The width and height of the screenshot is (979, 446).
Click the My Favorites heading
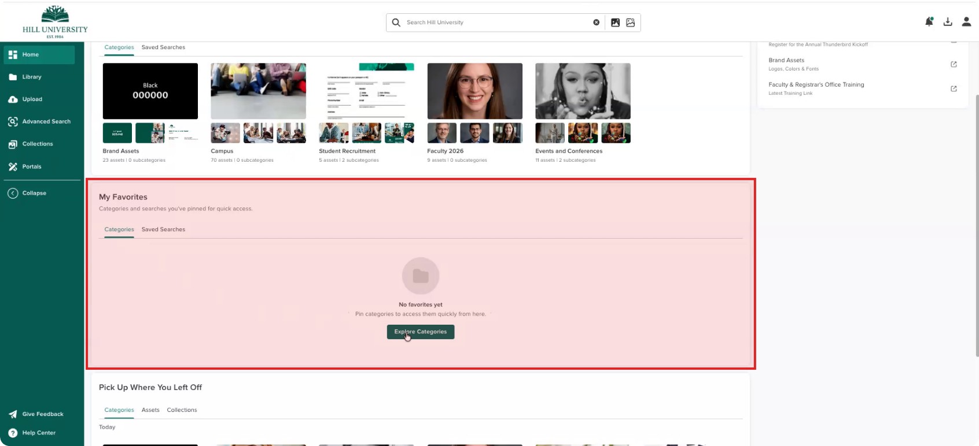point(123,197)
